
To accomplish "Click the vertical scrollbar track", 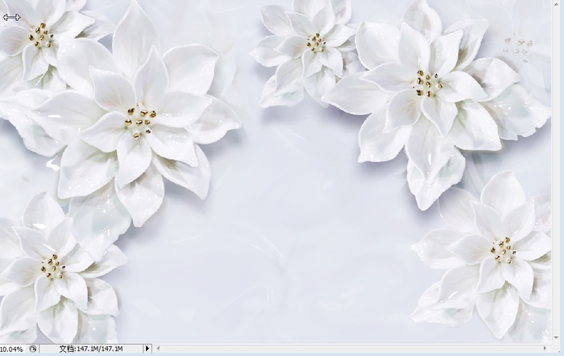I will click(x=557, y=168).
